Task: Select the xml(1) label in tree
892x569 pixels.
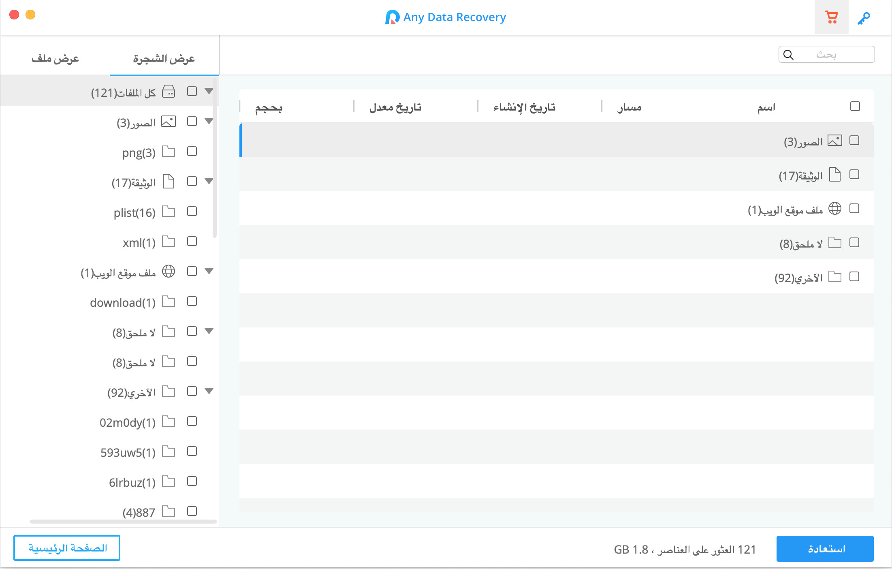Action: [139, 243]
